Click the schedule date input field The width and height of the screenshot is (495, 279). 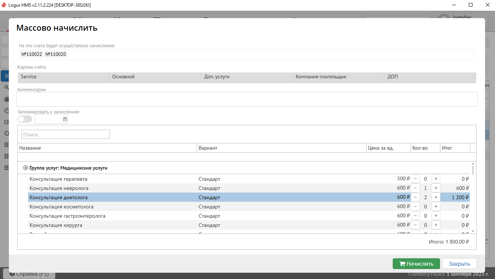coord(49,119)
